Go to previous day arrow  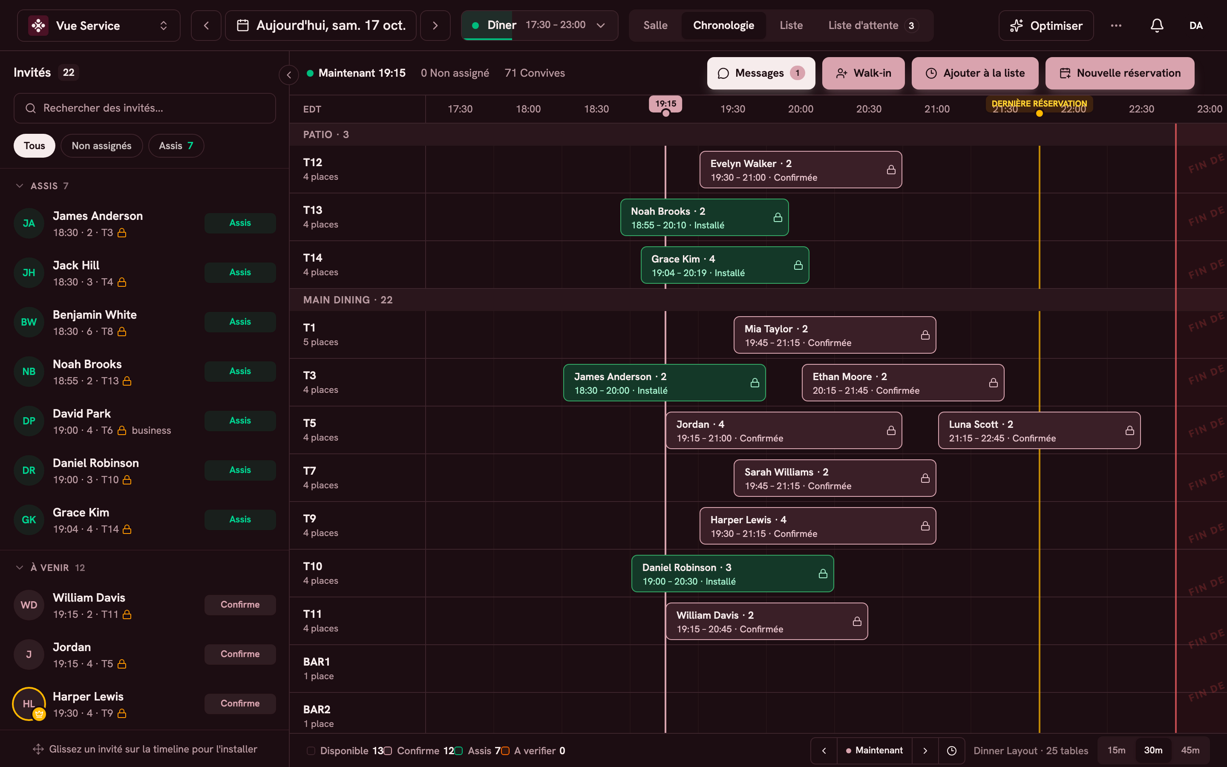pos(206,26)
